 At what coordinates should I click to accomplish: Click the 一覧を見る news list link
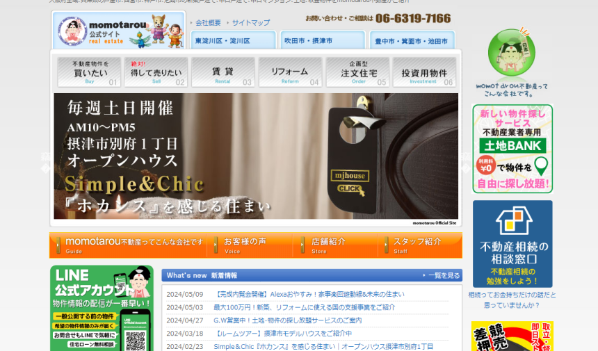(442, 276)
